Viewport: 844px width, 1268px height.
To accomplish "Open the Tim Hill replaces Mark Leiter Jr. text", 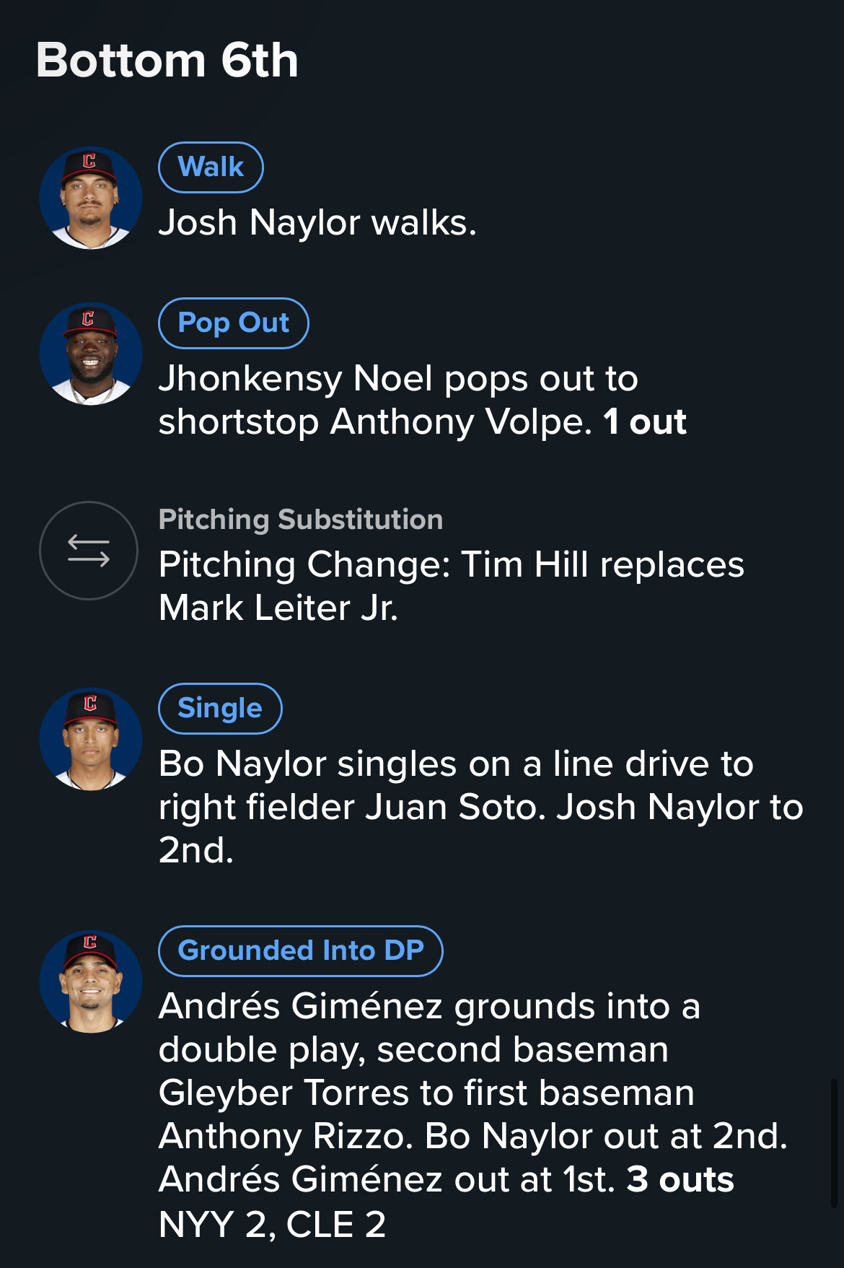I will (x=452, y=586).
